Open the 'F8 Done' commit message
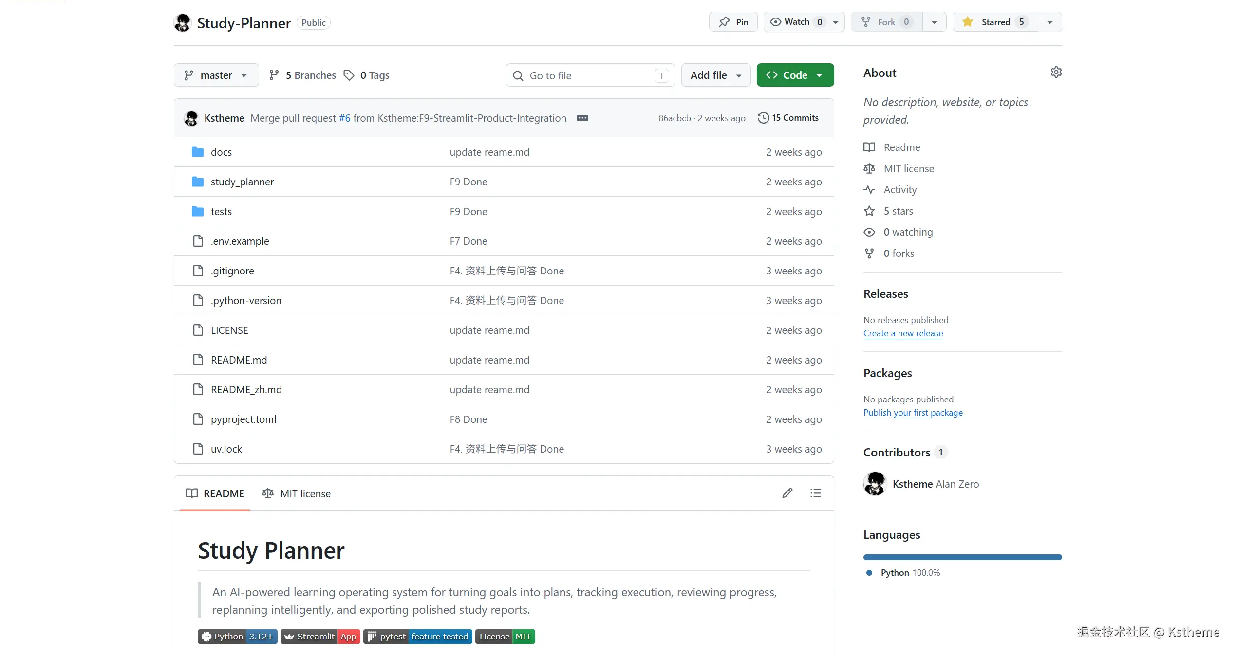This screenshot has height=655, width=1236. [468, 419]
